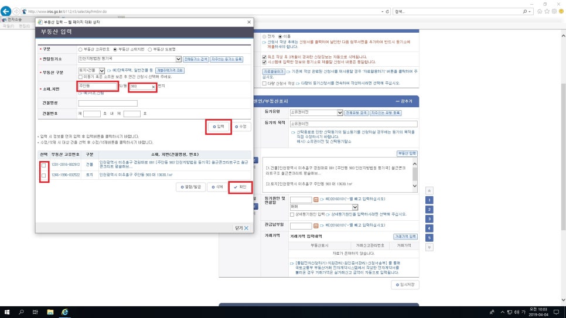Open the browser settings gear icon
566x318 pixels.
point(554,12)
